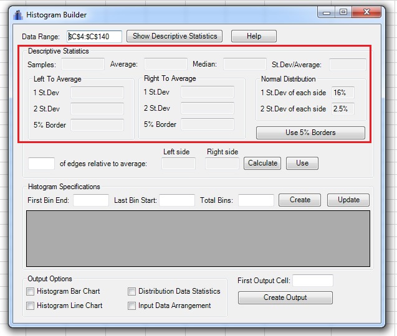Click Right To Average 2 St.Dev box
The height and width of the screenshot is (336, 397).
208,108
